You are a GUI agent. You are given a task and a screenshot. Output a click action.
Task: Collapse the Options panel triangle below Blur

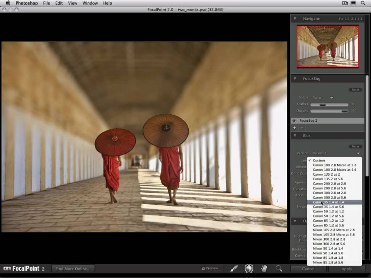click(x=295, y=221)
